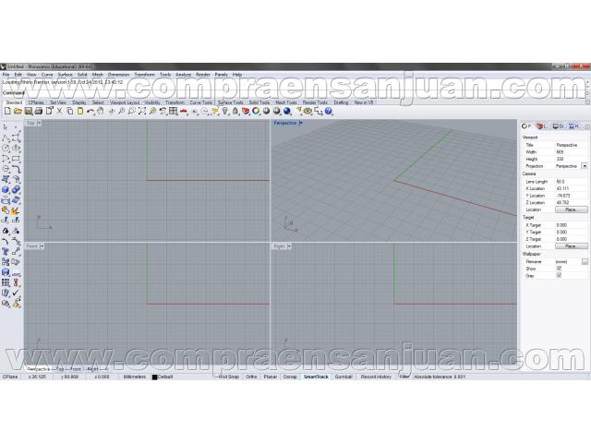Click the padlock Lock objects icon

235,111
